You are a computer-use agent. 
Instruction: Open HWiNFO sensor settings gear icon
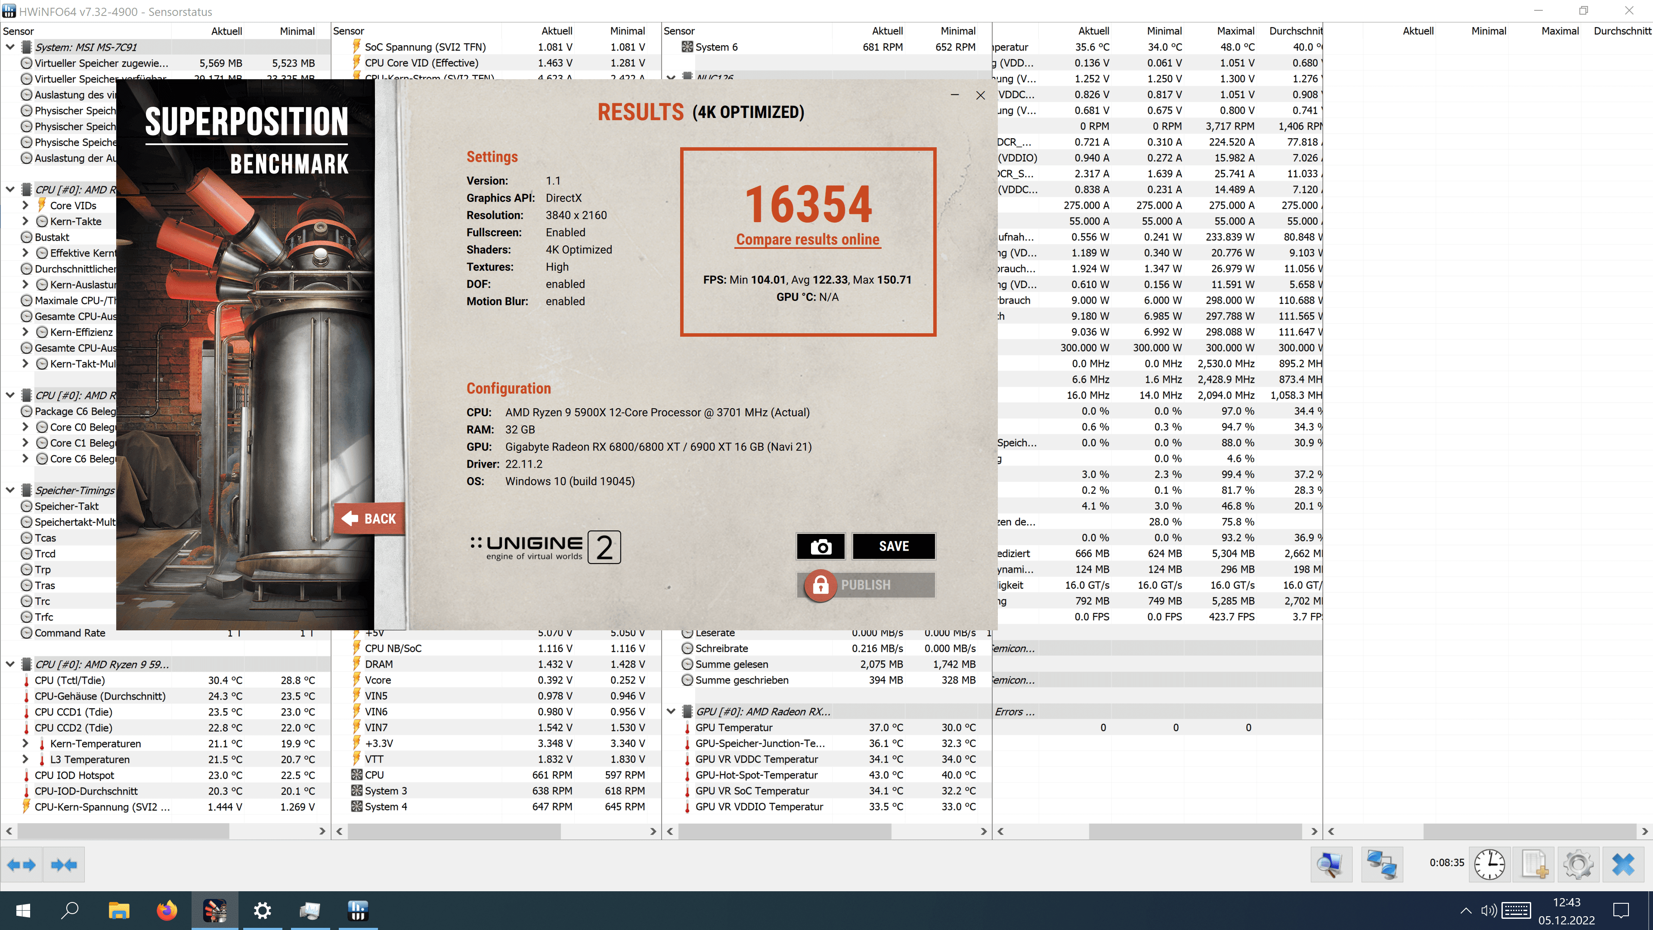tap(1579, 864)
